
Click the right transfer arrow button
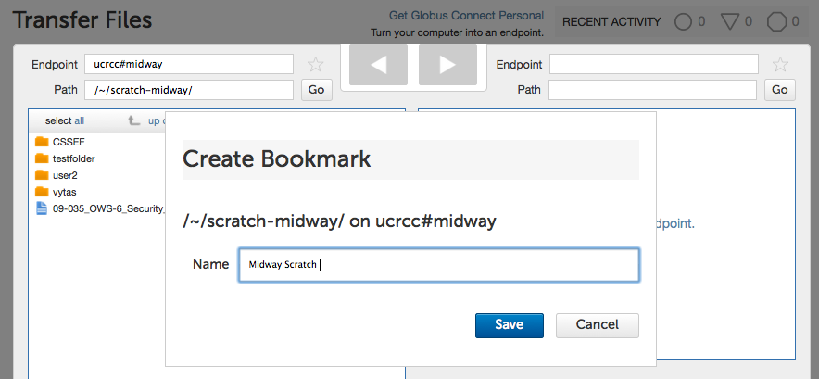point(447,65)
